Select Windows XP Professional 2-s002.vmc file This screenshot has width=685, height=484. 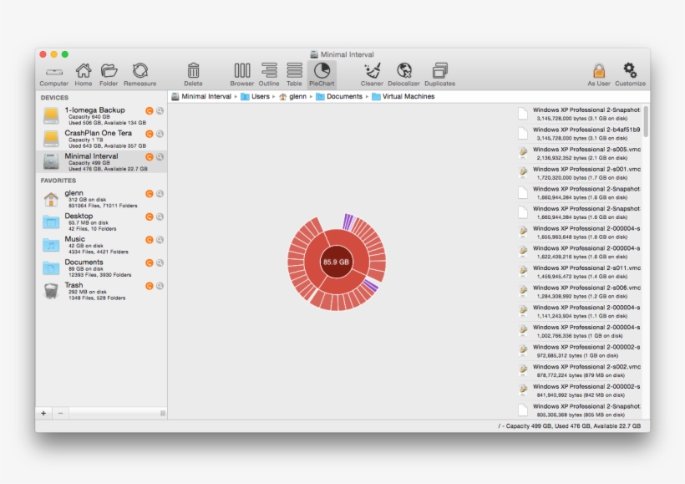point(579,371)
